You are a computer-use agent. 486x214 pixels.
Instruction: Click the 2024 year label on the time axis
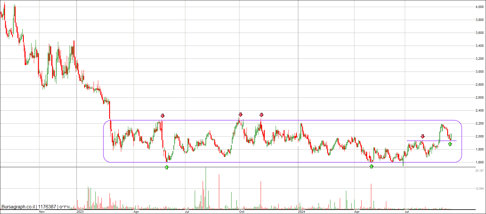pos(302,212)
